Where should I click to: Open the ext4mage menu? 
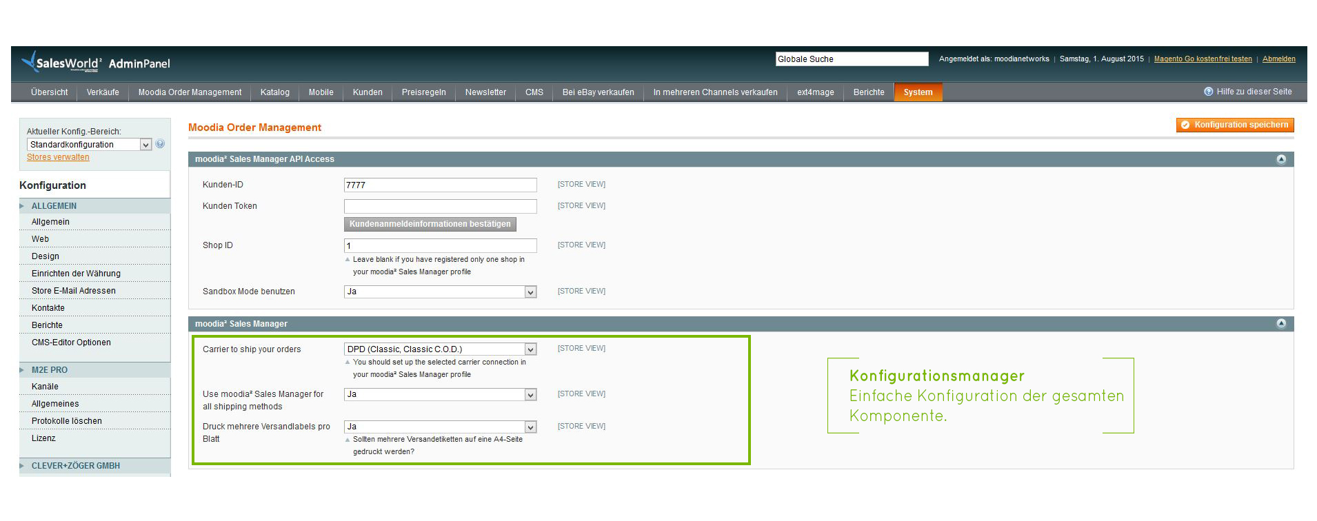point(816,92)
